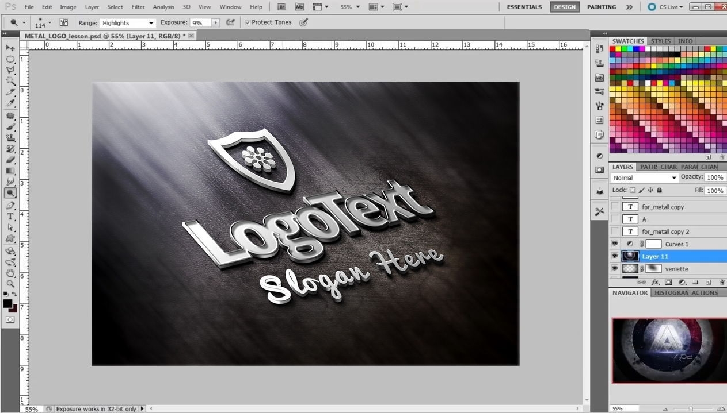Open the Filter menu
Viewport: 727px width, 413px height.
pyautogui.click(x=138, y=7)
